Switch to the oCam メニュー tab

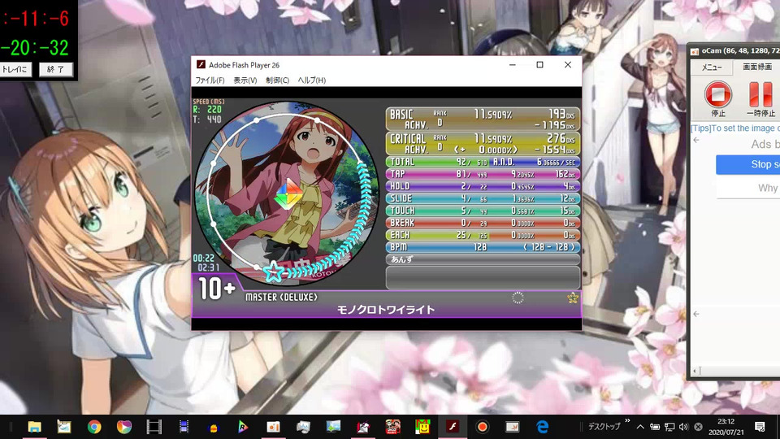coord(712,67)
